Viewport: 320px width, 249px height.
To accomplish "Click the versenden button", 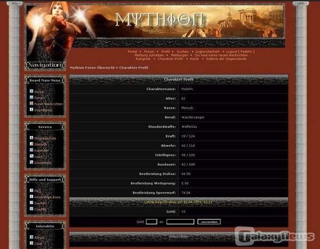I will [x=209, y=222].
